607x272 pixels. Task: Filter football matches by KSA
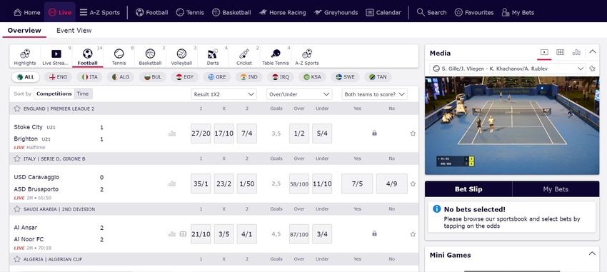[x=312, y=77]
